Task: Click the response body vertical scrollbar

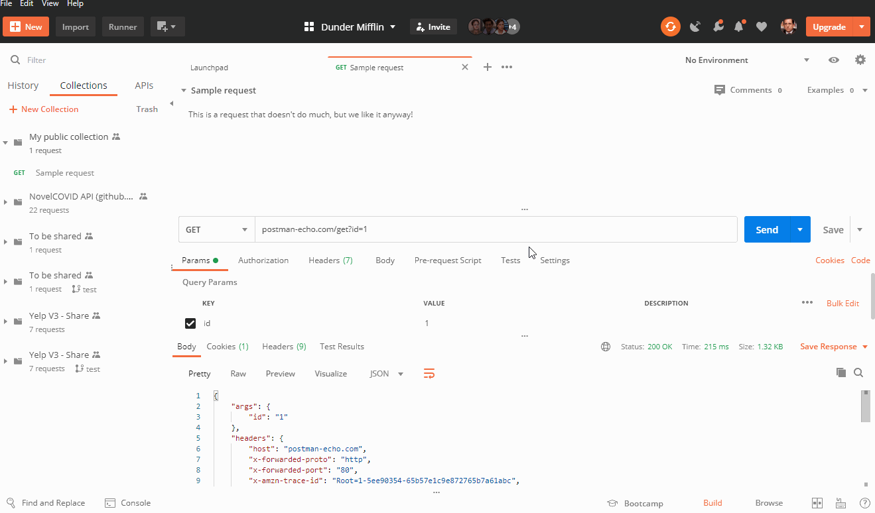Action: point(865,406)
